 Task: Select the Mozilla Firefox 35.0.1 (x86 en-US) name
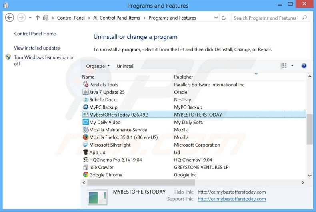coord(123,137)
